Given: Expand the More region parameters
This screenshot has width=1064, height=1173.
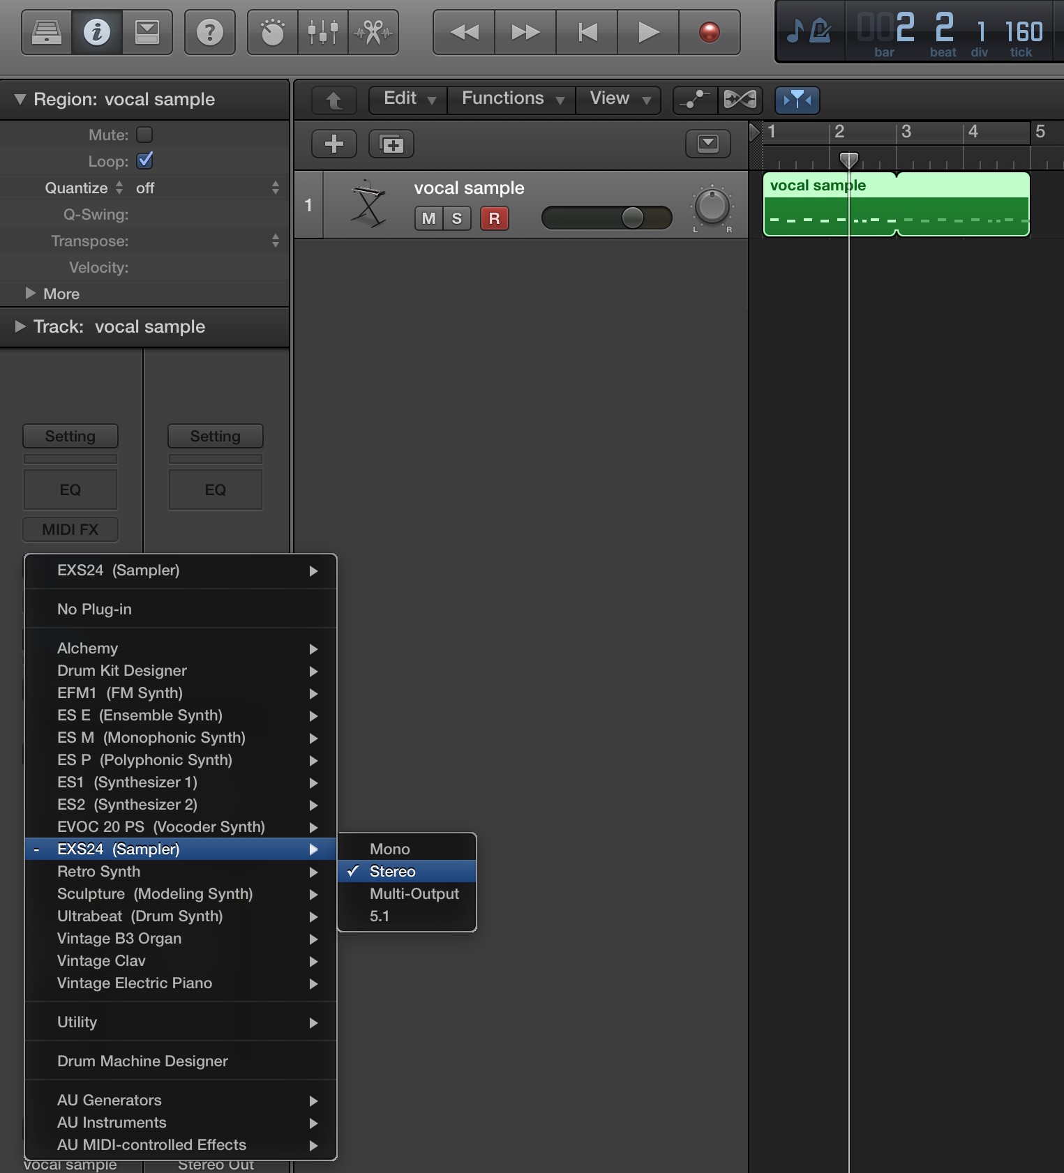Looking at the screenshot, I should 30,294.
